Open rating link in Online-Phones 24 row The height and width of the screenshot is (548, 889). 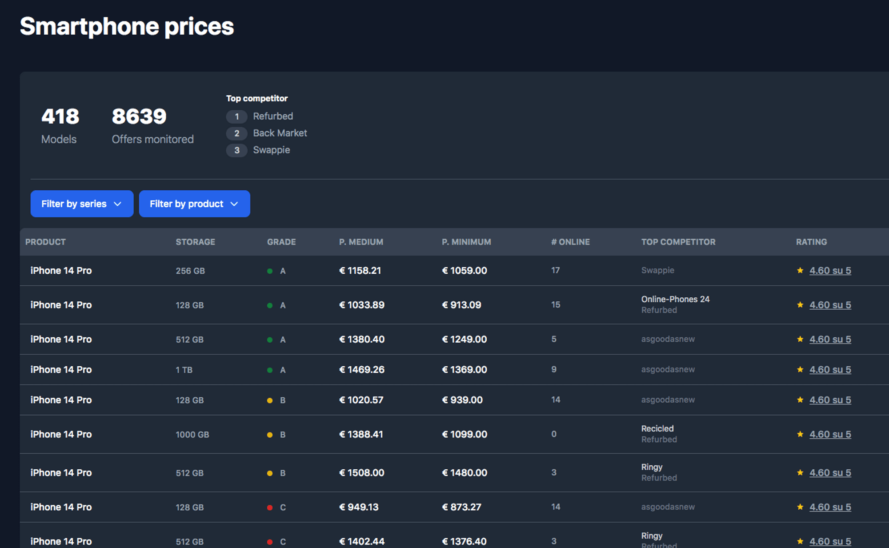(830, 305)
